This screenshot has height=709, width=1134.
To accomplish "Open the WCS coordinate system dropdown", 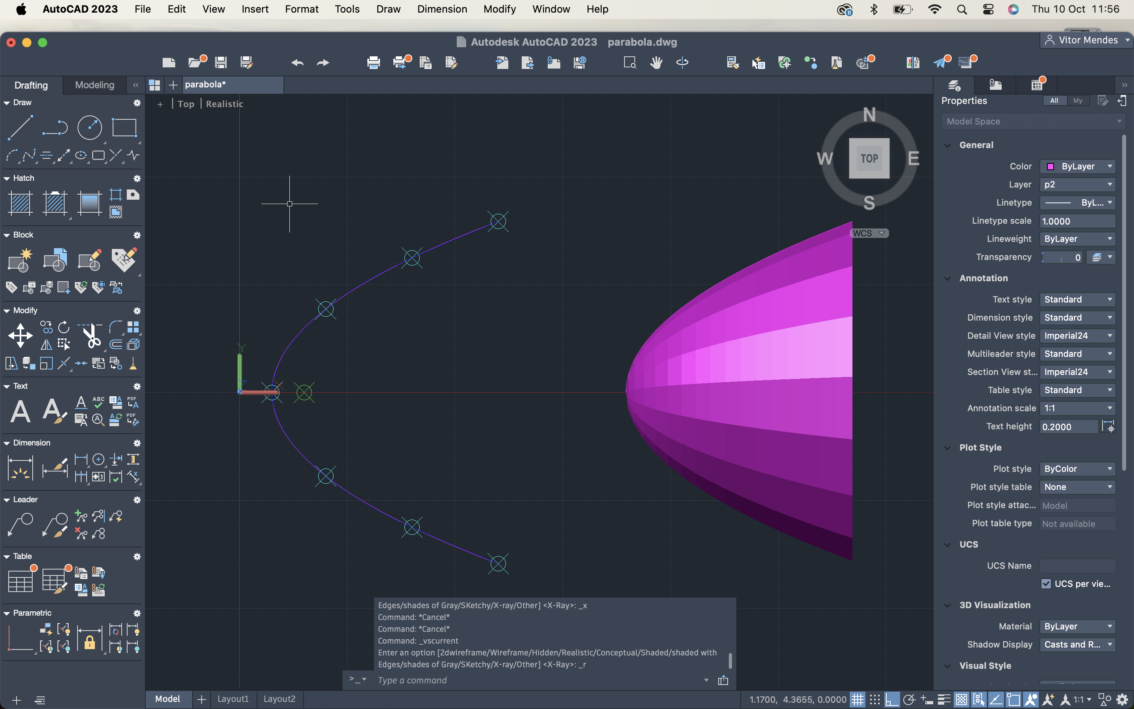I will [x=869, y=233].
